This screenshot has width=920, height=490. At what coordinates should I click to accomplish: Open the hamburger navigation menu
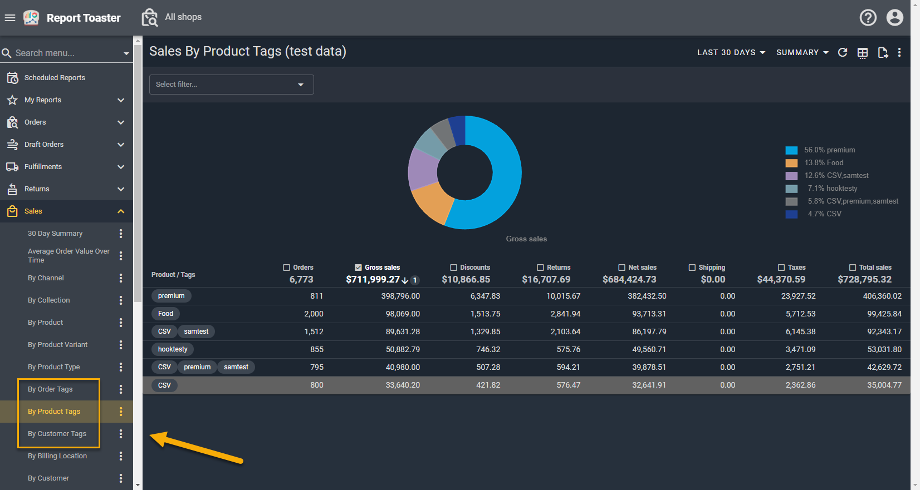coord(9,18)
